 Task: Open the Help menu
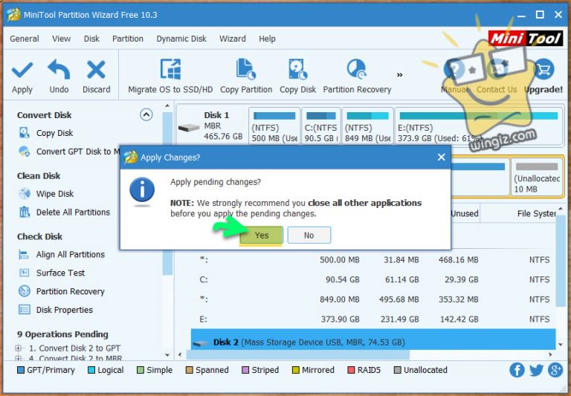pos(267,39)
